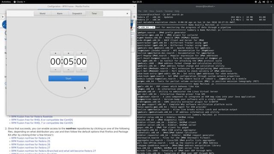Screen dimensions: 274x154
Task: Decrease timer seconds with minus button
Action: 81,70
